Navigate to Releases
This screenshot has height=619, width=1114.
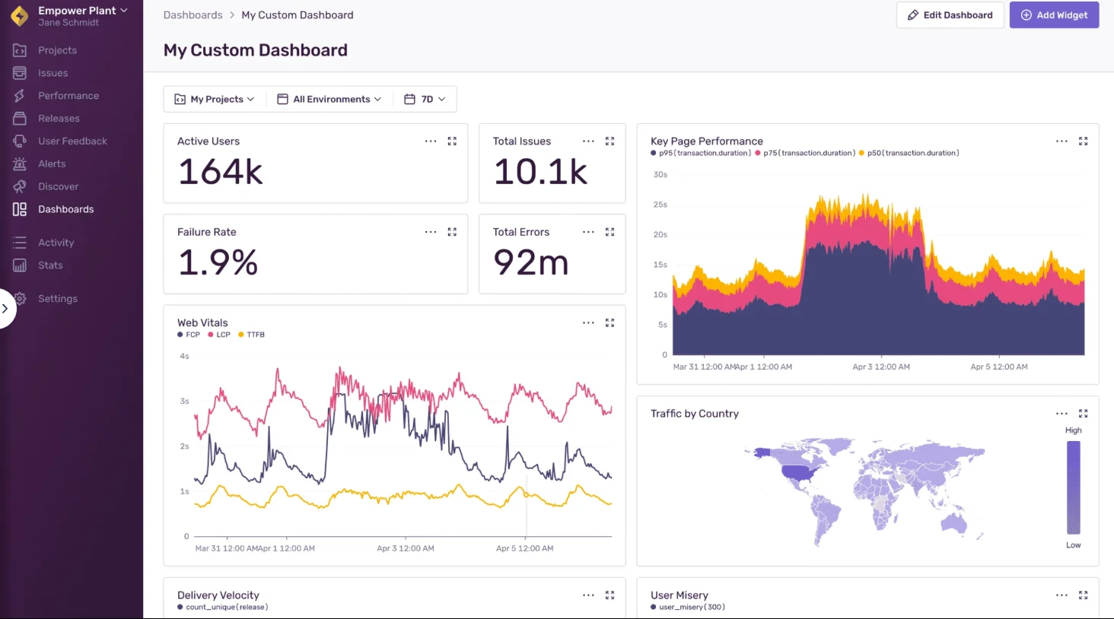point(59,119)
